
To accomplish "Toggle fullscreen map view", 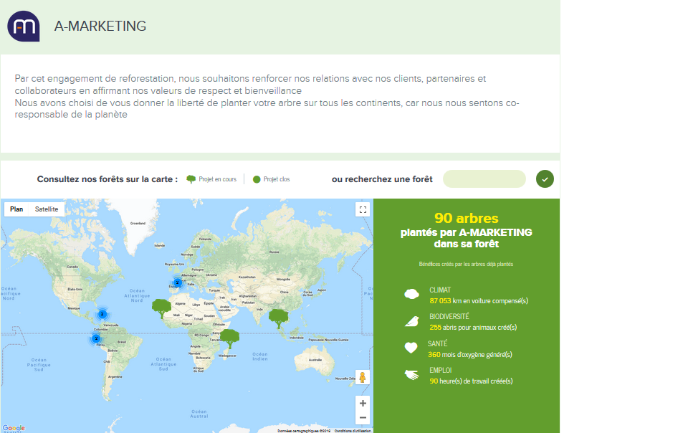I will [363, 209].
